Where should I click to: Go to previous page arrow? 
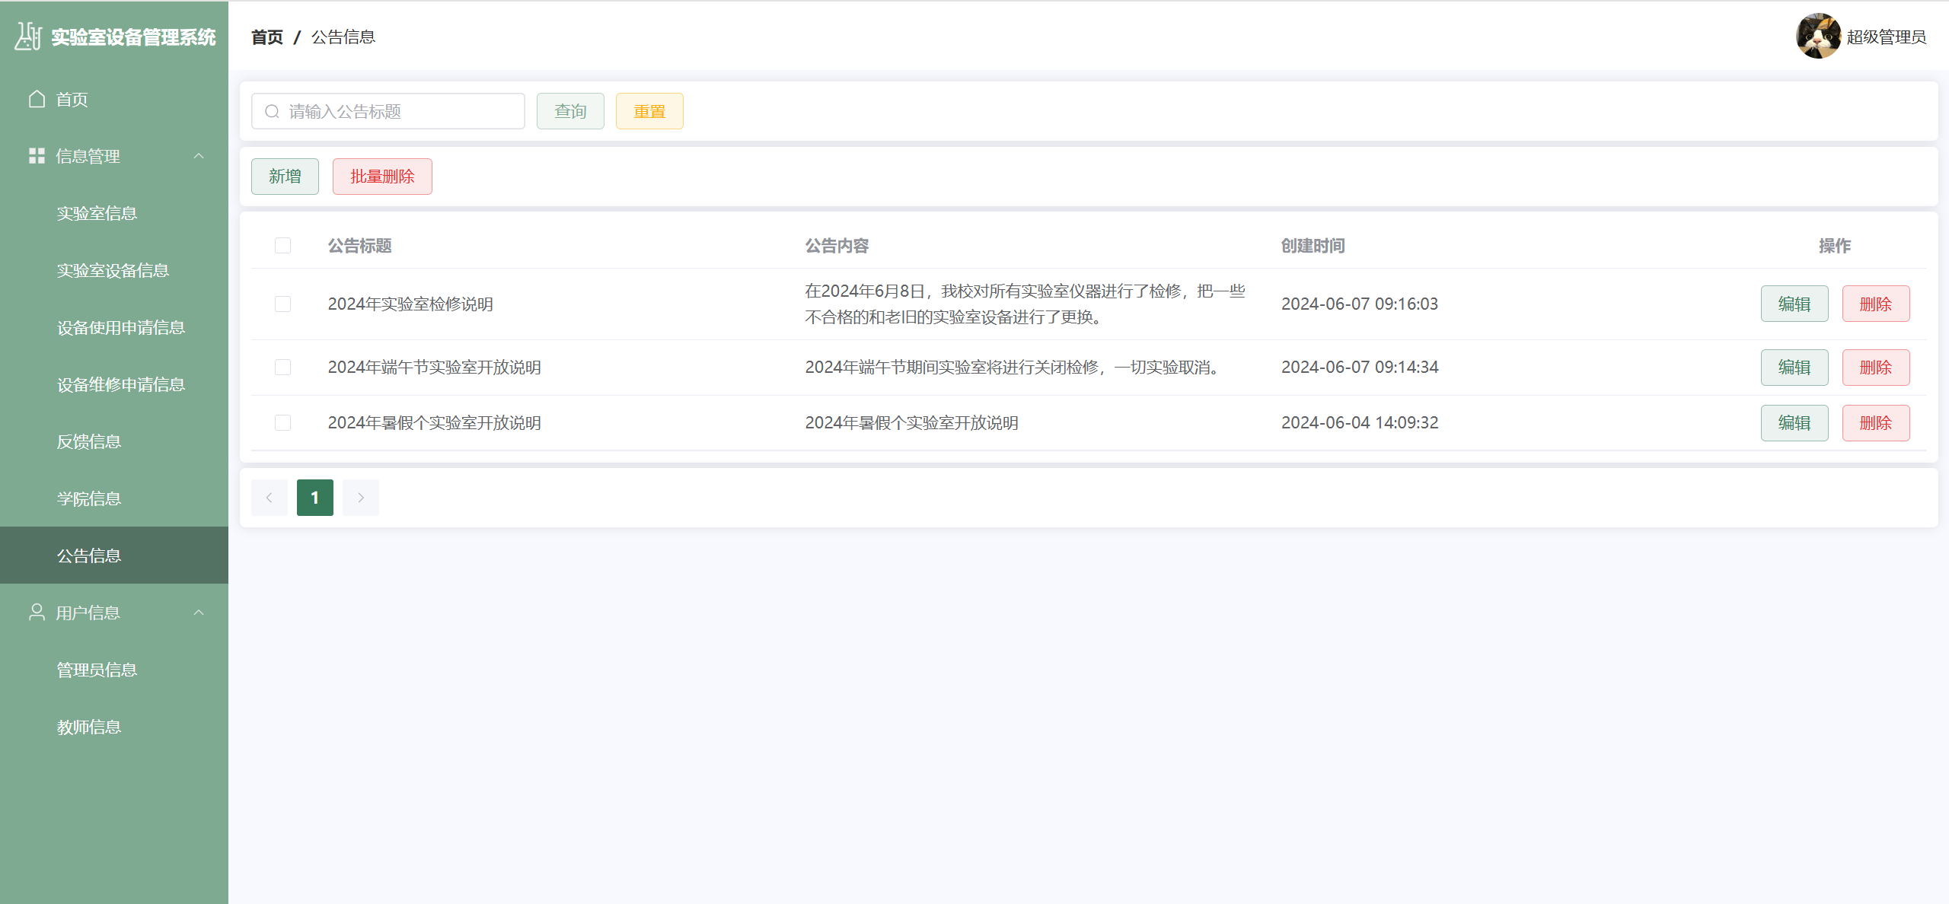point(269,498)
